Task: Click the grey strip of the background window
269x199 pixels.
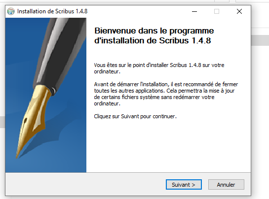Action: (x=260, y=40)
